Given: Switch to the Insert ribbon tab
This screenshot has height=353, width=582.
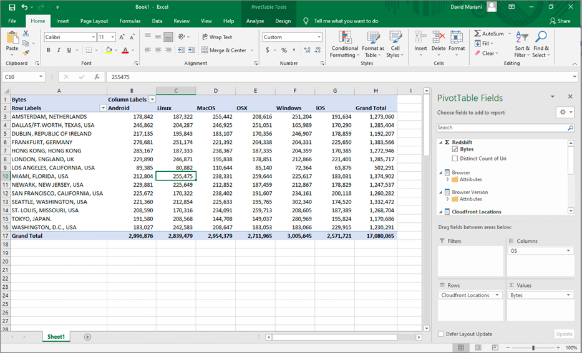Looking at the screenshot, I should tap(62, 21).
